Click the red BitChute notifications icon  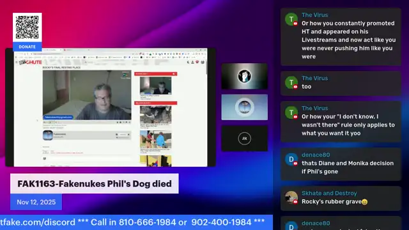(x=197, y=62)
